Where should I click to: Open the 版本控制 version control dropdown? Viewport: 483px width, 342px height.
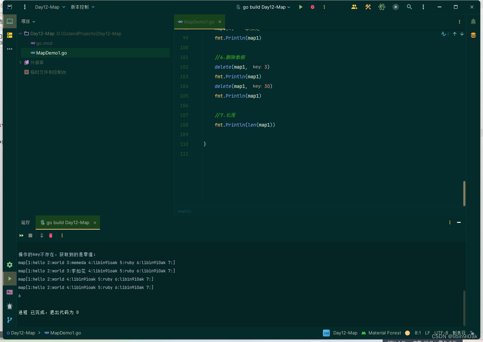[x=83, y=7]
